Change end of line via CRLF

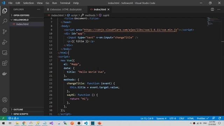click(182, 118)
